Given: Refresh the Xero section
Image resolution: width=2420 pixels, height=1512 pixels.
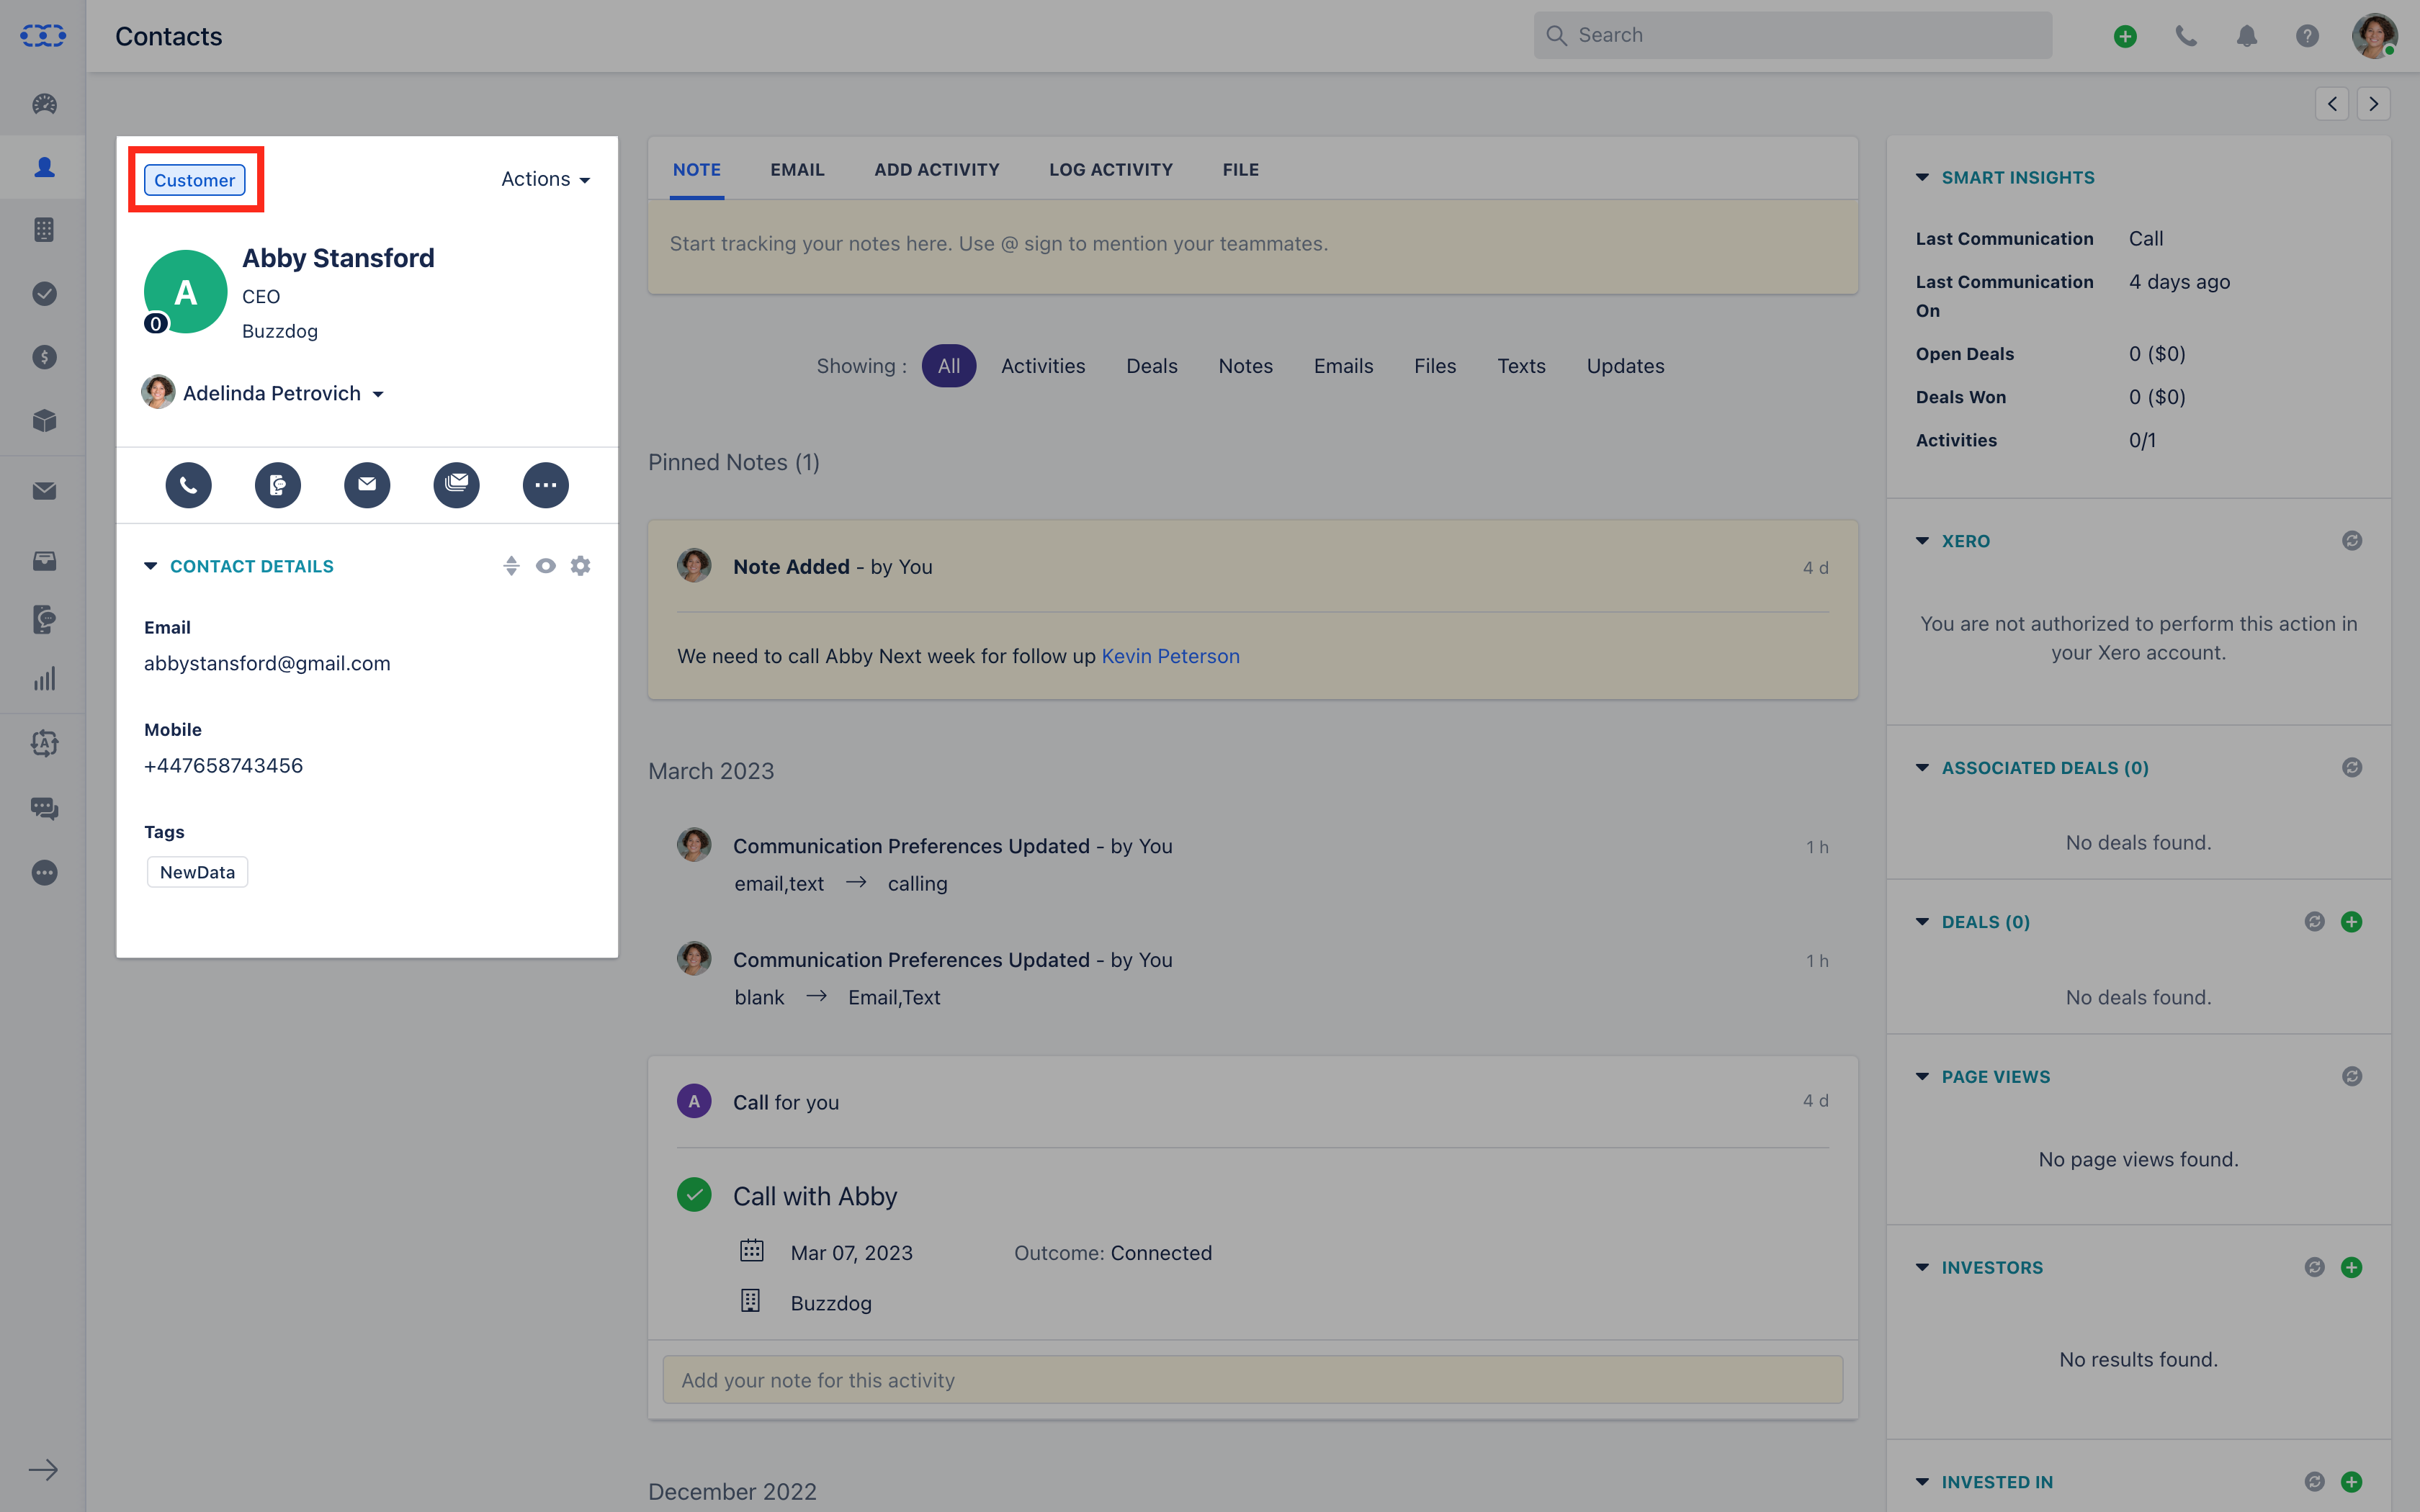Looking at the screenshot, I should point(2352,541).
